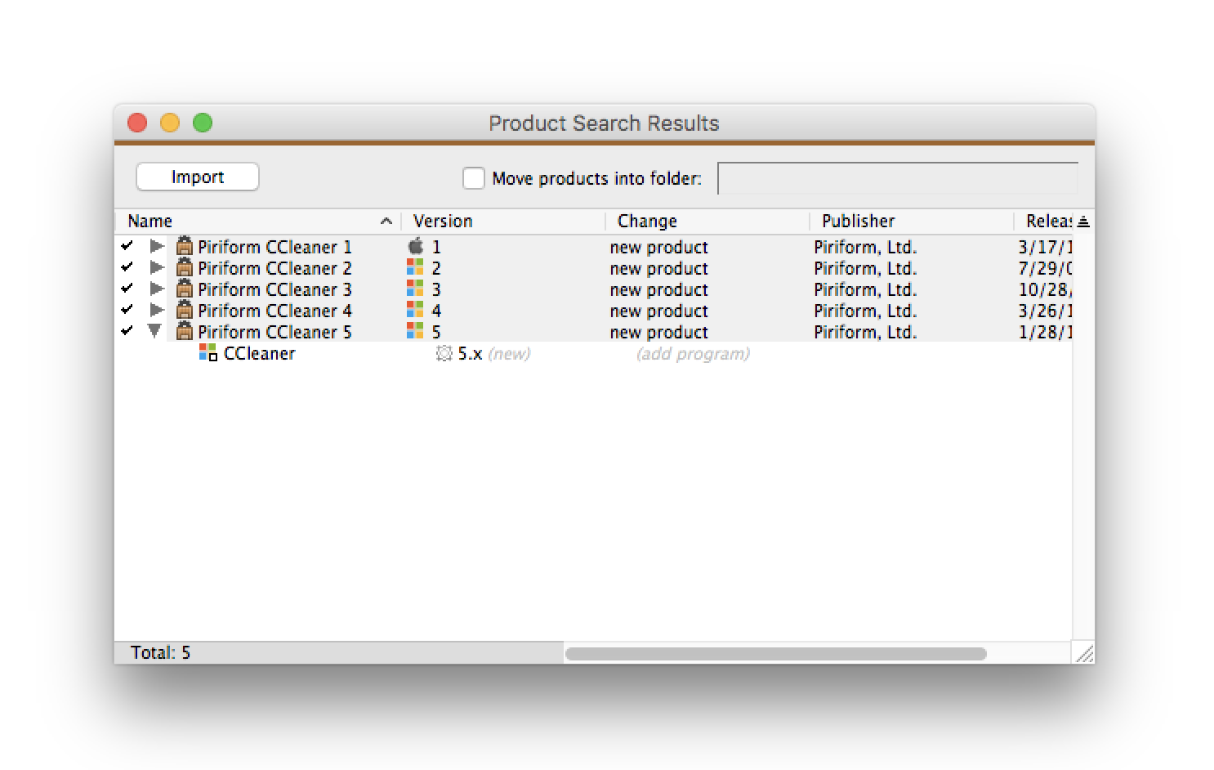Click package icon of Piriform CCleaner 1

pos(185,246)
